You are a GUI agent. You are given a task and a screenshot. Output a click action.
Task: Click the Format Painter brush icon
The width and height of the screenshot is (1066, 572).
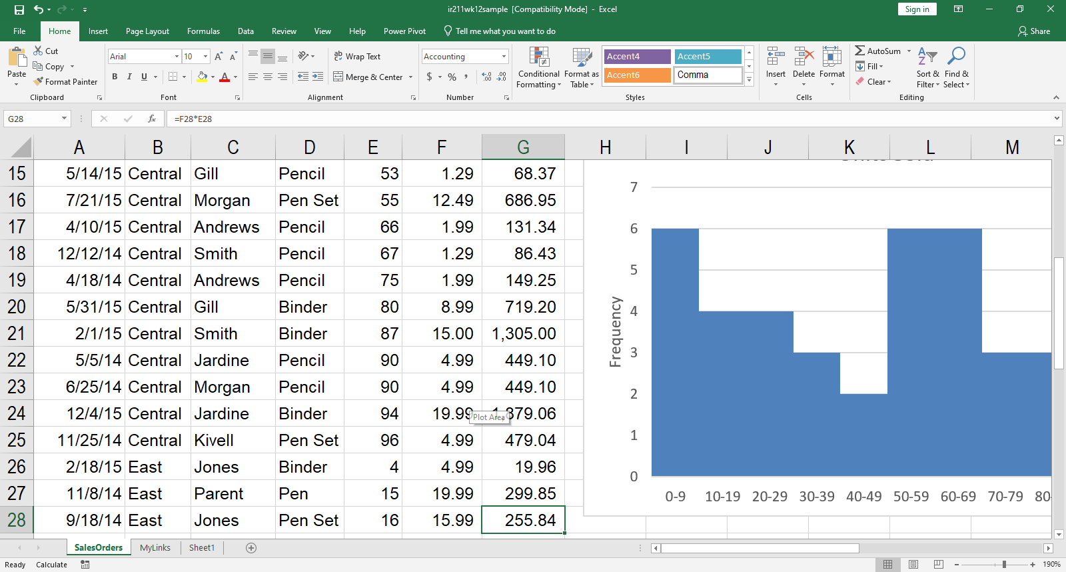[39, 81]
